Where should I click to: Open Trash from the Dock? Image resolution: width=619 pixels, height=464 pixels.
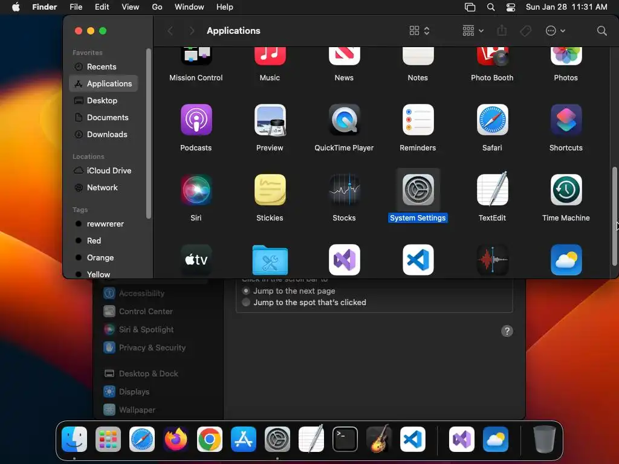545,439
